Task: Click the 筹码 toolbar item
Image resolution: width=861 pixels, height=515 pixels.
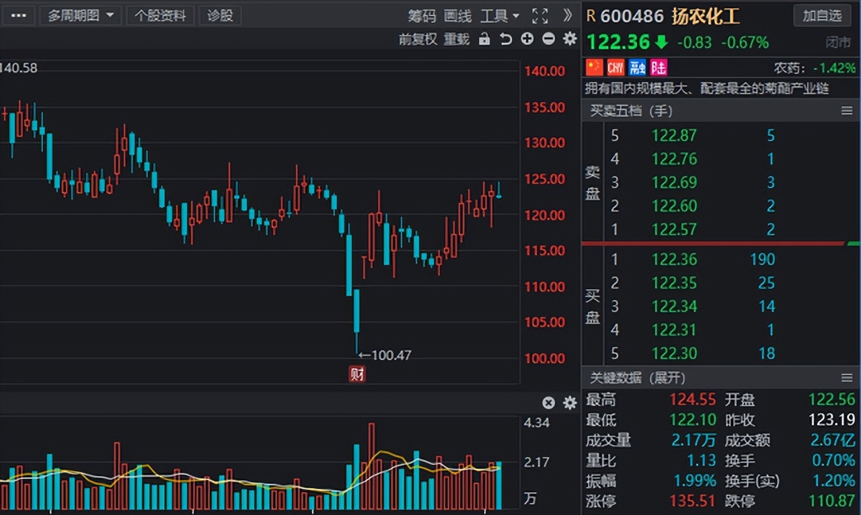Action: (422, 15)
